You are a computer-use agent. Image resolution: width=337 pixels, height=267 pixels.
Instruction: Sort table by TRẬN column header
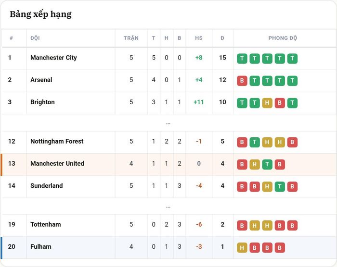coord(131,38)
